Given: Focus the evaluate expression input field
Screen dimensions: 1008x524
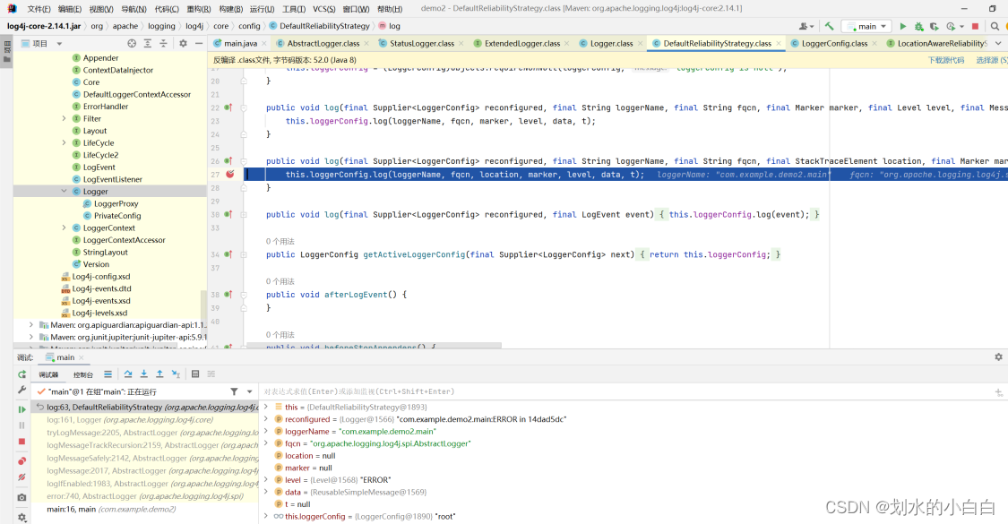Looking at the screenshot, I should pos(627,391).
